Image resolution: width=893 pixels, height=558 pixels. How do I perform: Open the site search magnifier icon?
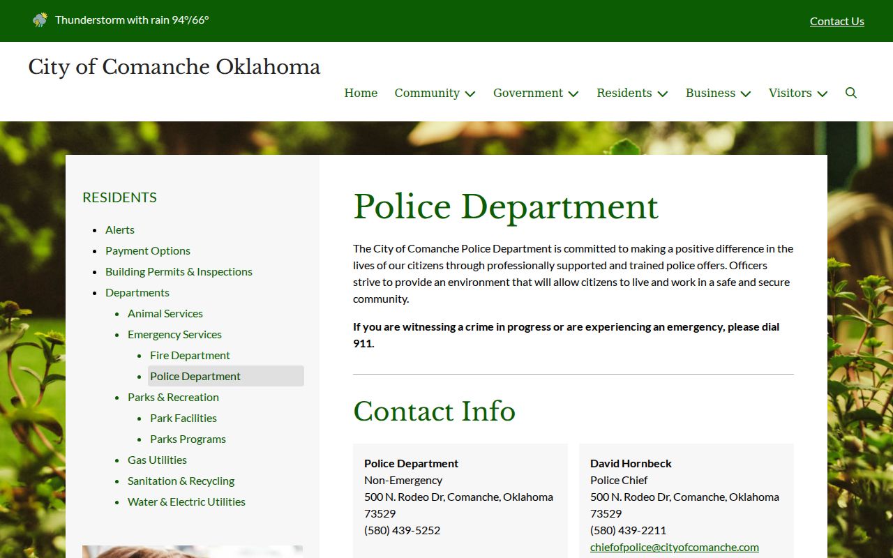851,93
